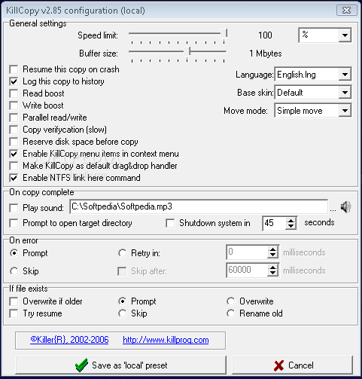Increase shutdown seconds with up arrow
This screenshot has width=362, height=379.
point(291,220)
